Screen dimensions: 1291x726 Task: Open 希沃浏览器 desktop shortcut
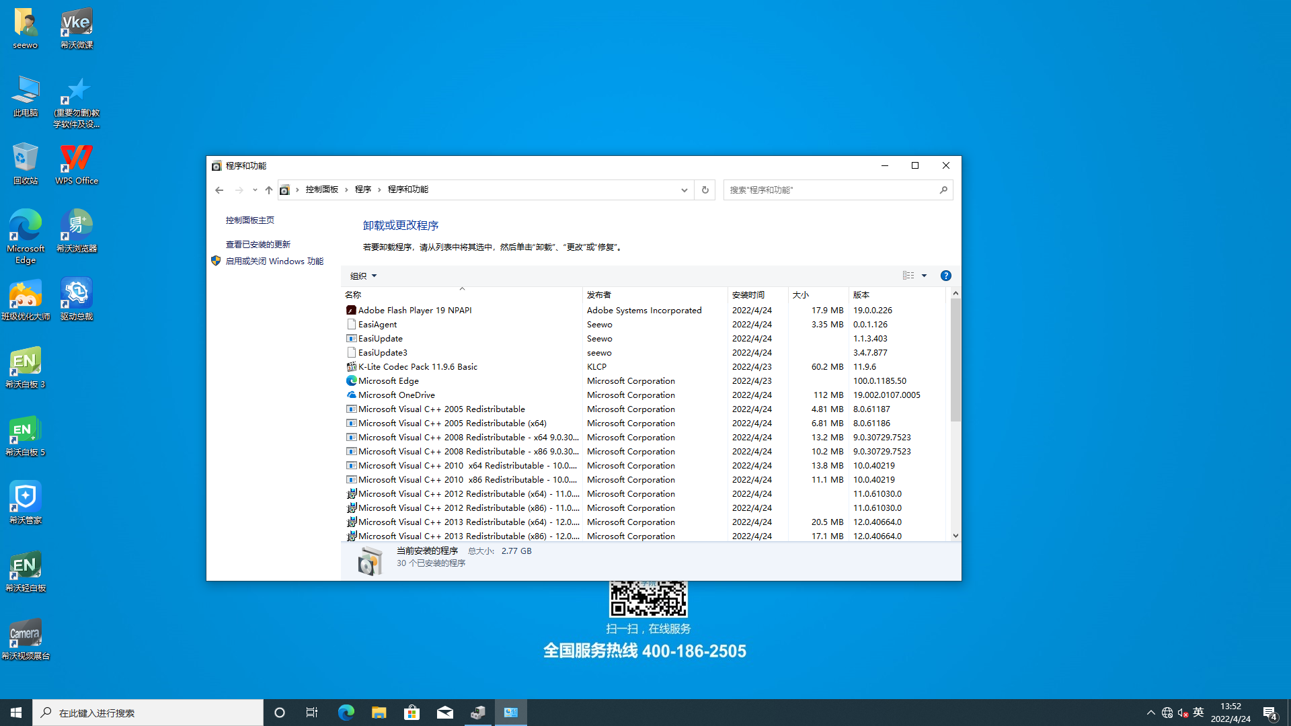click(77, 232)
